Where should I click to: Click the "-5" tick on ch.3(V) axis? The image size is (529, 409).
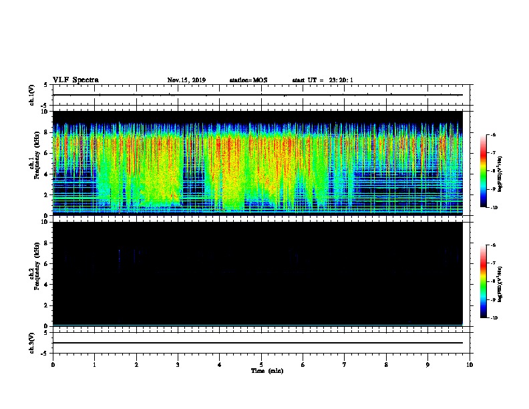45,354
